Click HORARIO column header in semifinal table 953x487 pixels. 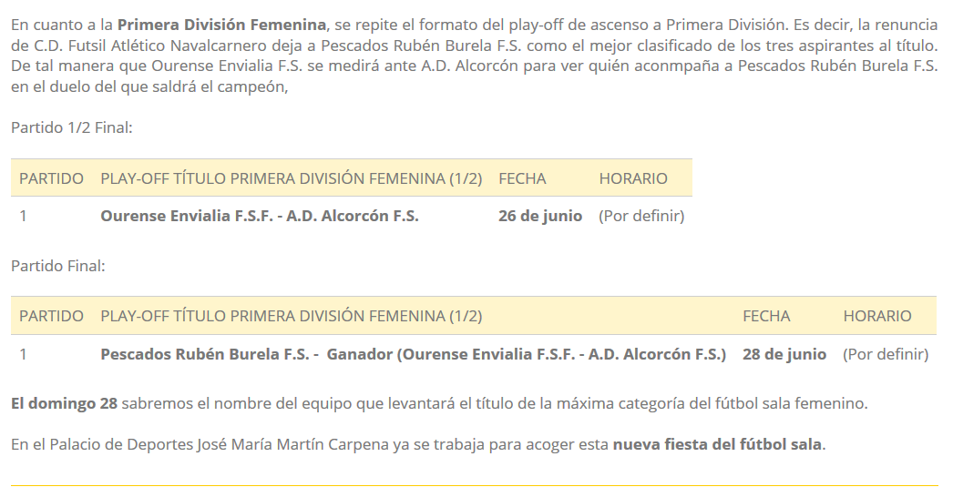pyautogui.click(x=633, y=178)
